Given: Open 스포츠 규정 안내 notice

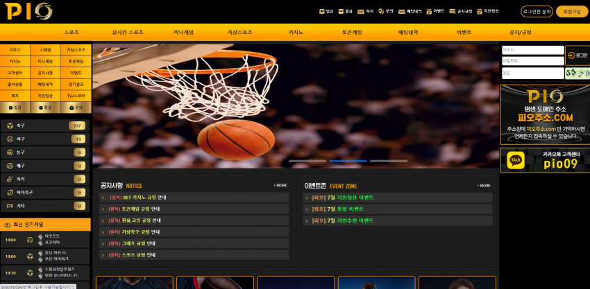Looking at the screenshot, I should coord(194,255).
